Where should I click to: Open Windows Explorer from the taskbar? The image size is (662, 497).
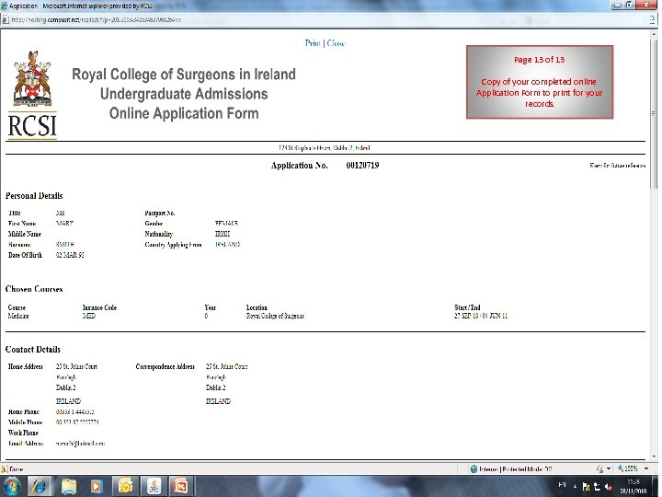[69, 487]
